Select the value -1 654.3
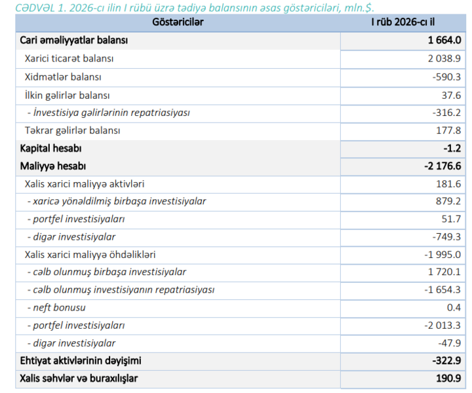This screenshot has width=472, height=393. pyautogui.click(x=442, y=290)
